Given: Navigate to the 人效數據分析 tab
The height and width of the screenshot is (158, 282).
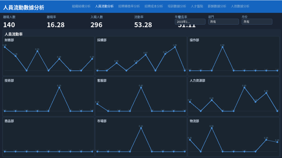Looking at the screenshot, I should (x=240, y=6).
